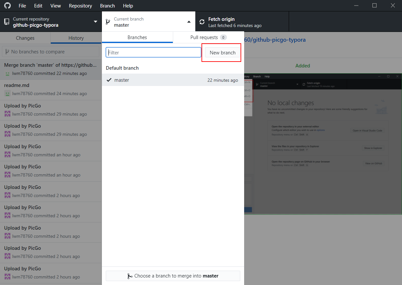Screen dimensions: 402x285
Task: Switch to the History tab
Action: pos(76,38)
